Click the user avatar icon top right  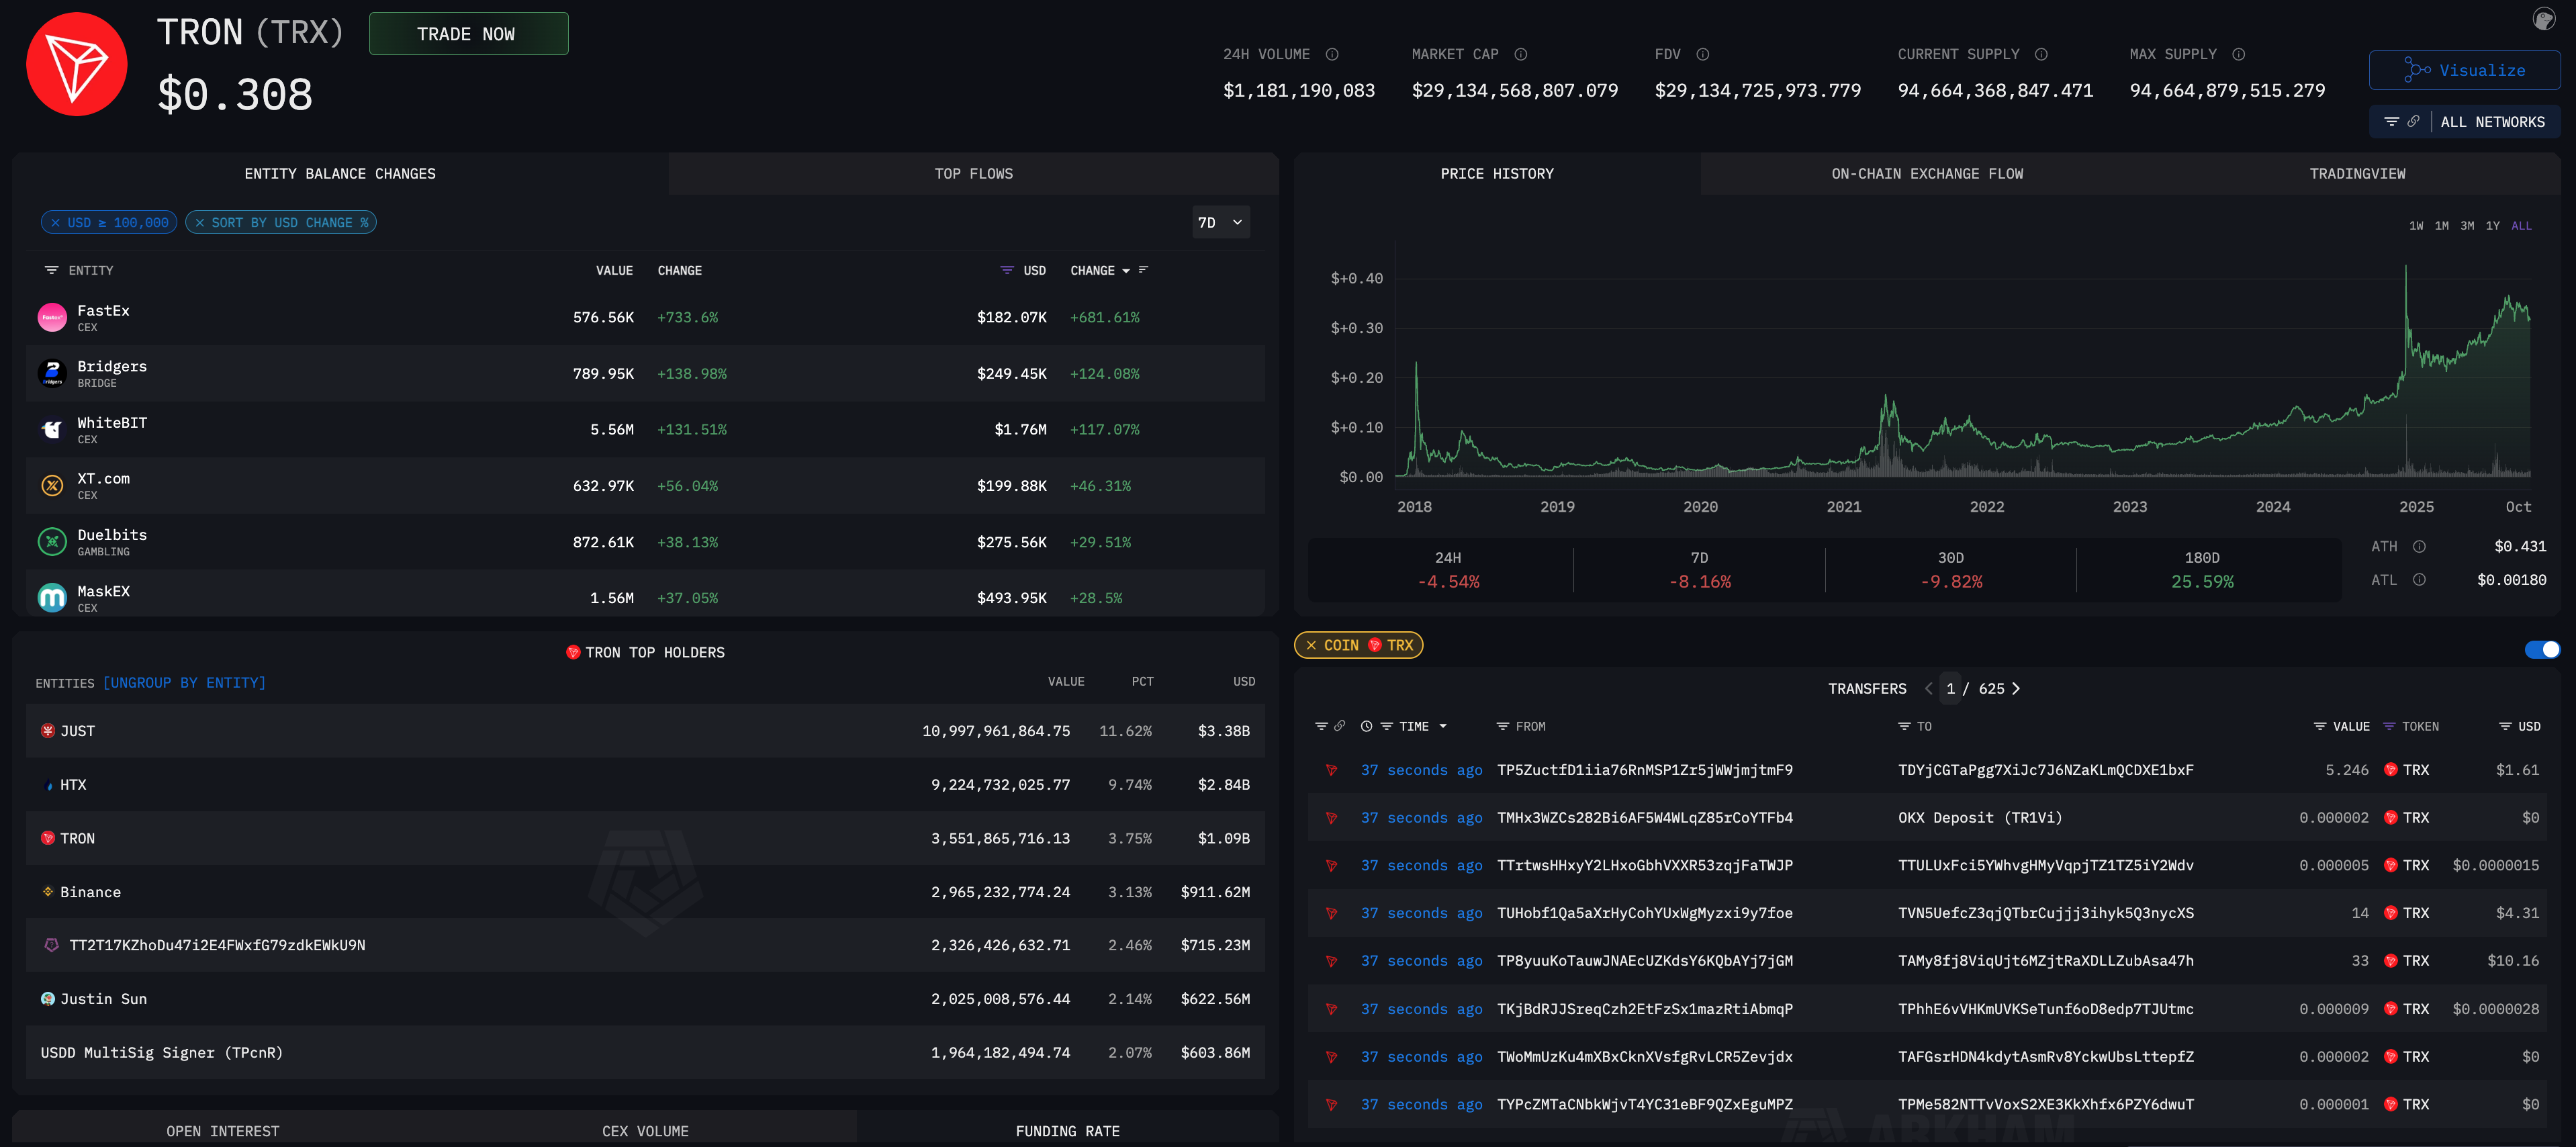coord(2543,19)
